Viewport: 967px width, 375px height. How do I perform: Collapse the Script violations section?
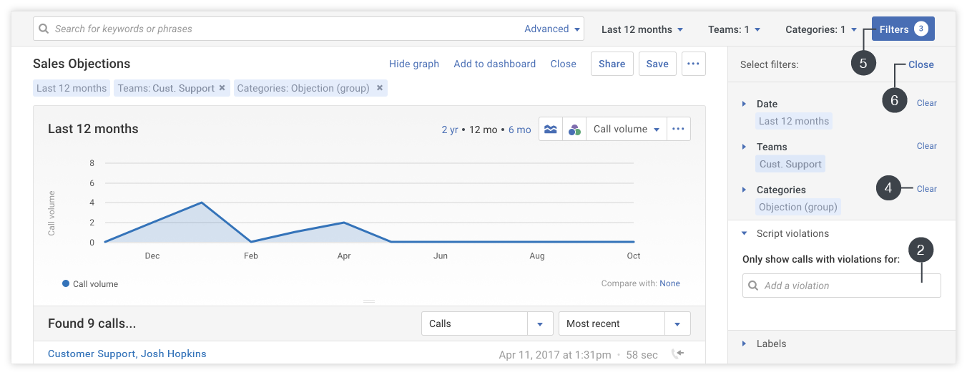pyautogui.click(x=745, y=233)
